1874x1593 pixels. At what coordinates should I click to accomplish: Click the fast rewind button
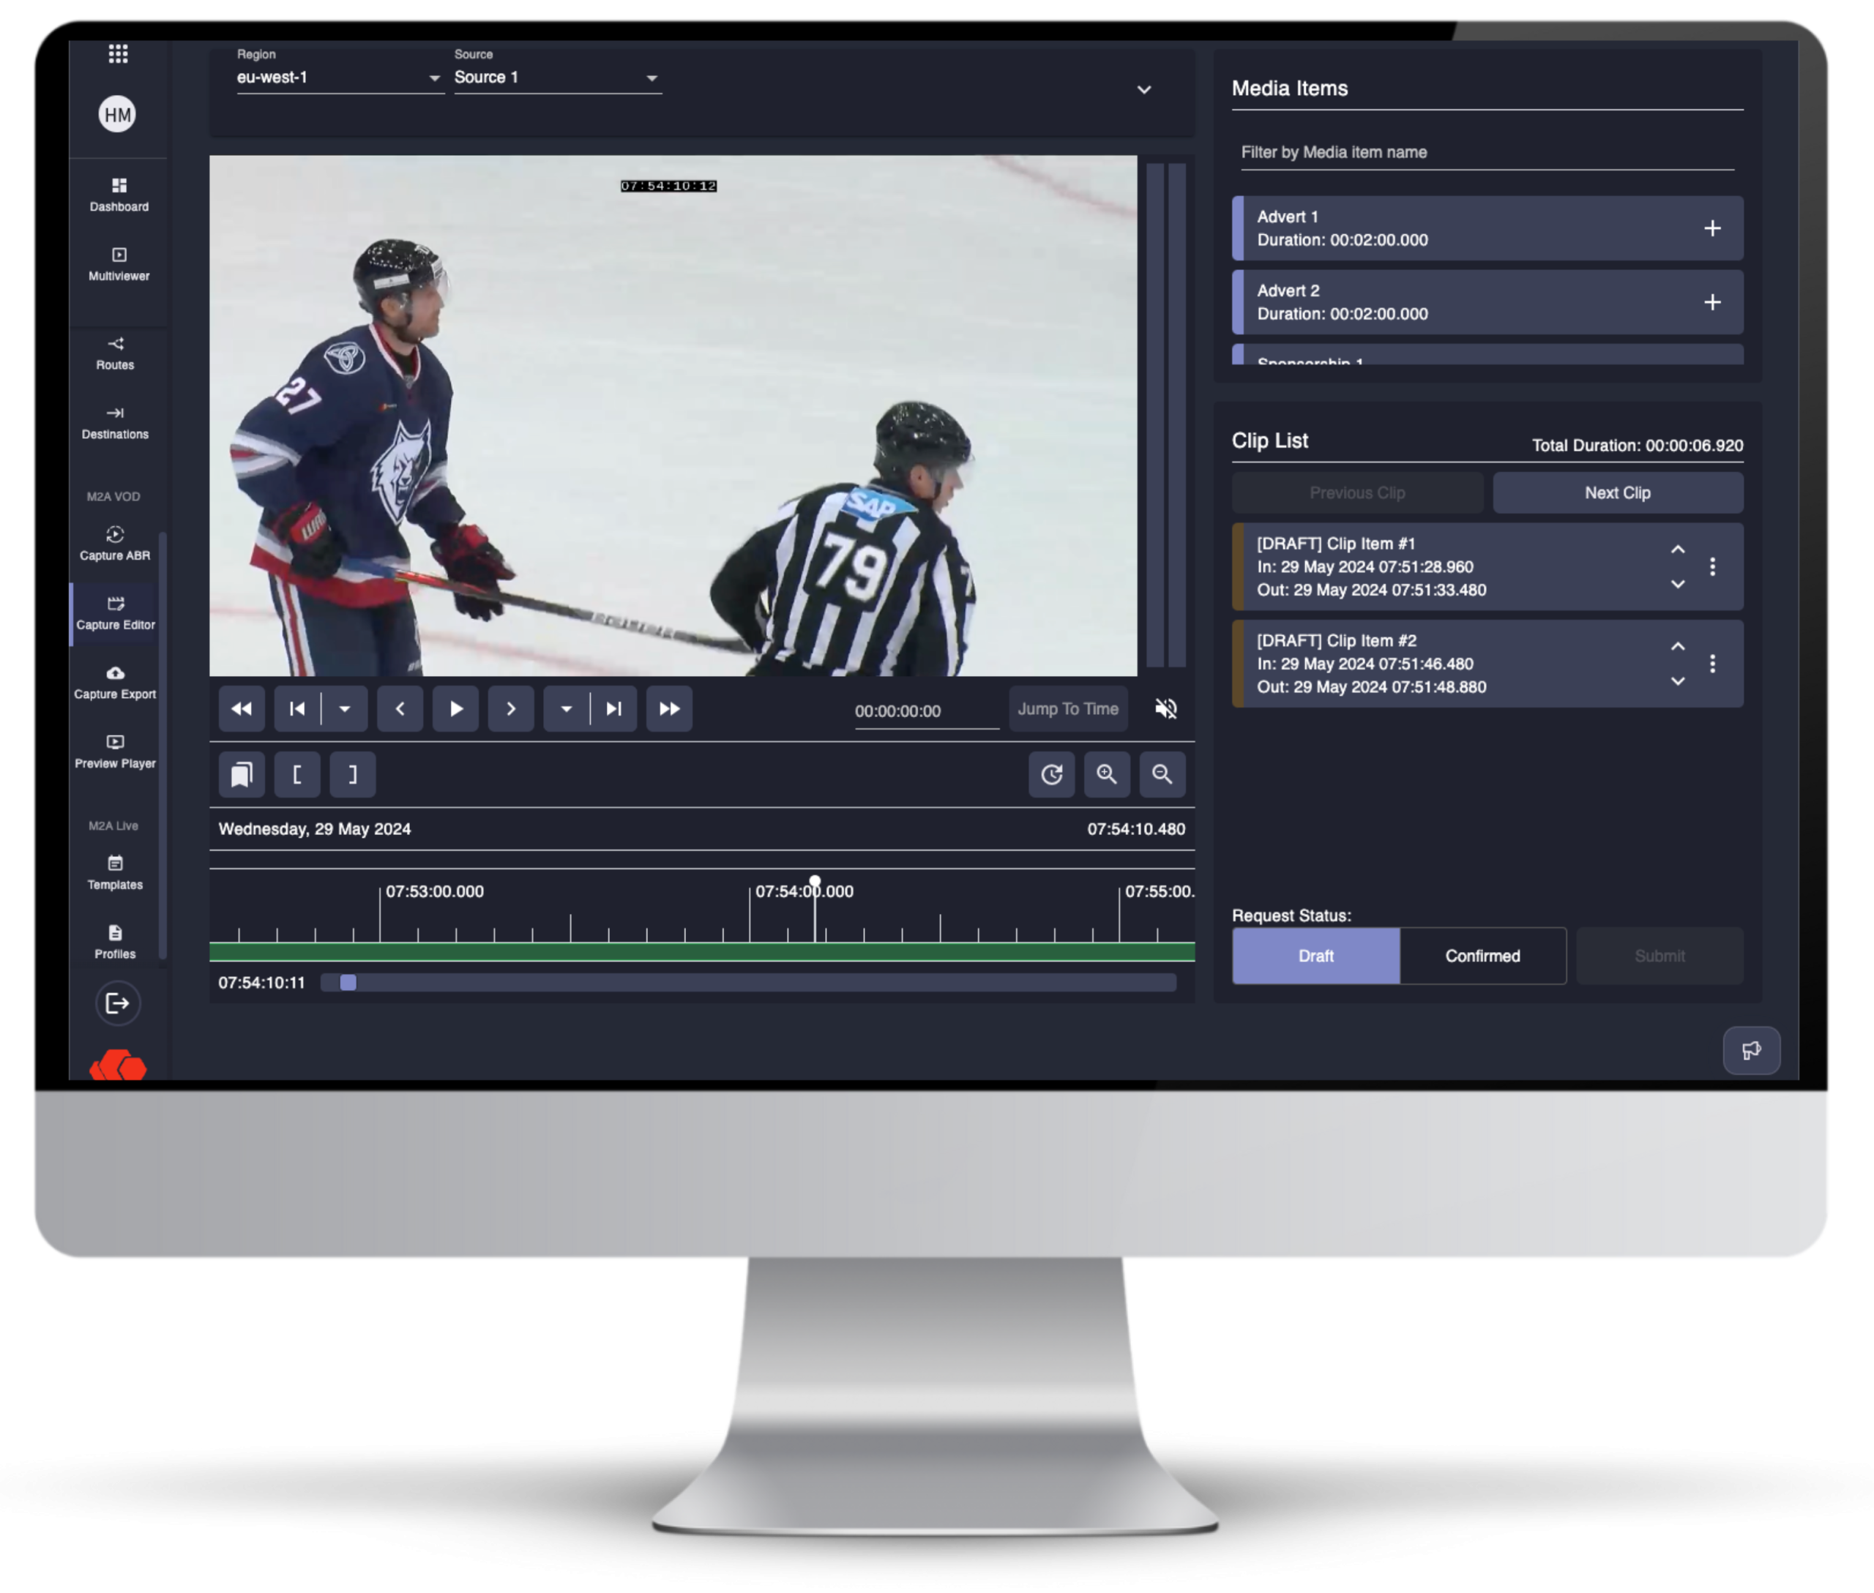tap(242, 709)
